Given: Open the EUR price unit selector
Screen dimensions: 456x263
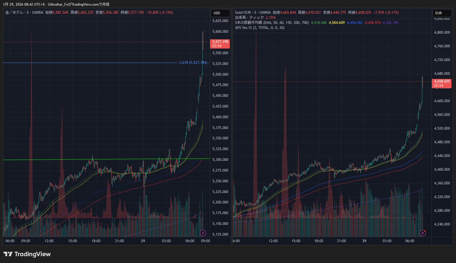Looking at the screenshot, I should click(x=442, y=13).
